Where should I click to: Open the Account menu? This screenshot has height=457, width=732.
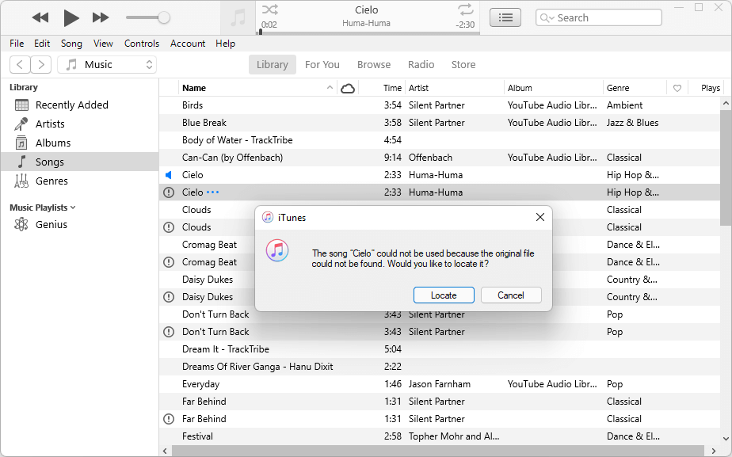(x=188, y=44)
